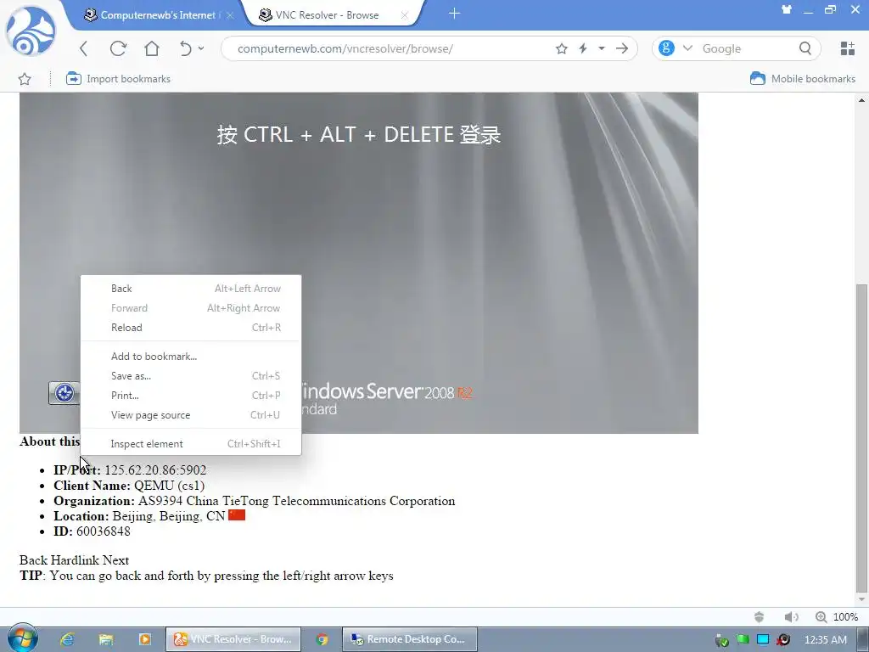The height and width of the screenshot is (652, 869).
Task: Click the Client Name text QEMU (cs1)
Action: pyautogui.click(x=169, y=486)
